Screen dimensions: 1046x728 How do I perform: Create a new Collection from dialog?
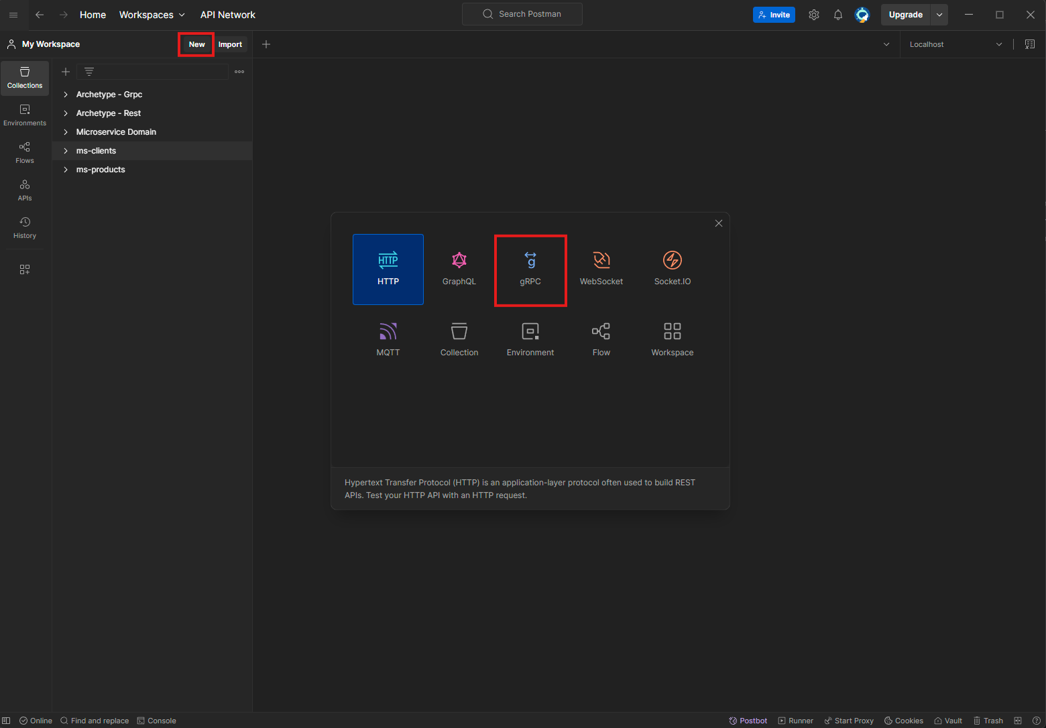(x=459, y=341)
